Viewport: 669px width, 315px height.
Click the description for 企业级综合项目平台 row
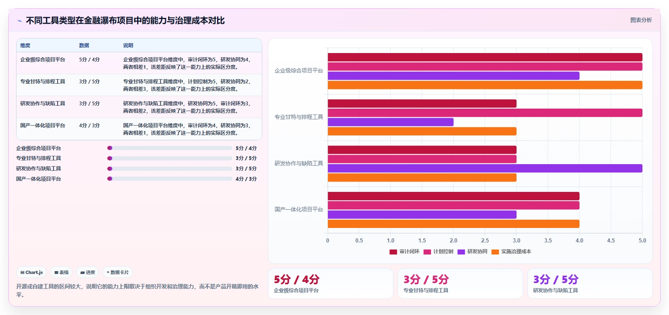click(x=187, y=63)
